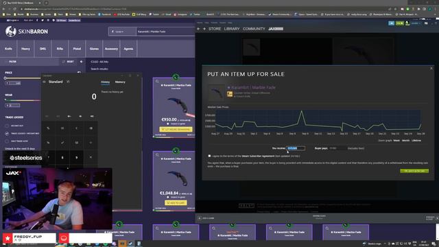This screenshot has width=439, height=247.
Task: Click the Price slider left handle
Action: [5, 78]
